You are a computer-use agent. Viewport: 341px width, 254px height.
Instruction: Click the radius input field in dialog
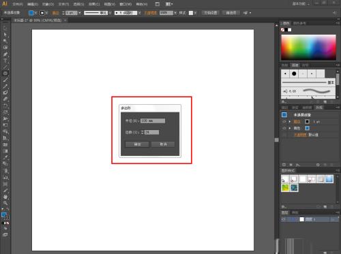[x=153, y=121]
